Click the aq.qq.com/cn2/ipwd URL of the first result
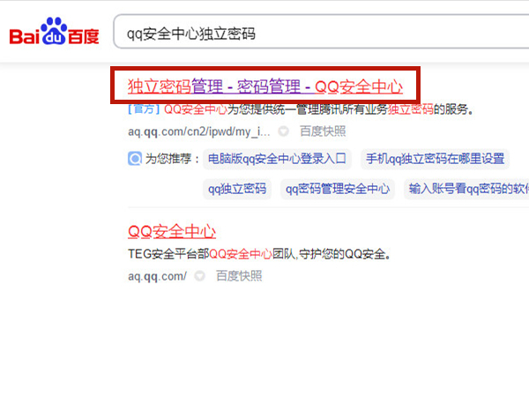Viewport: 529px width, 397px height. [x=199, y=131]
